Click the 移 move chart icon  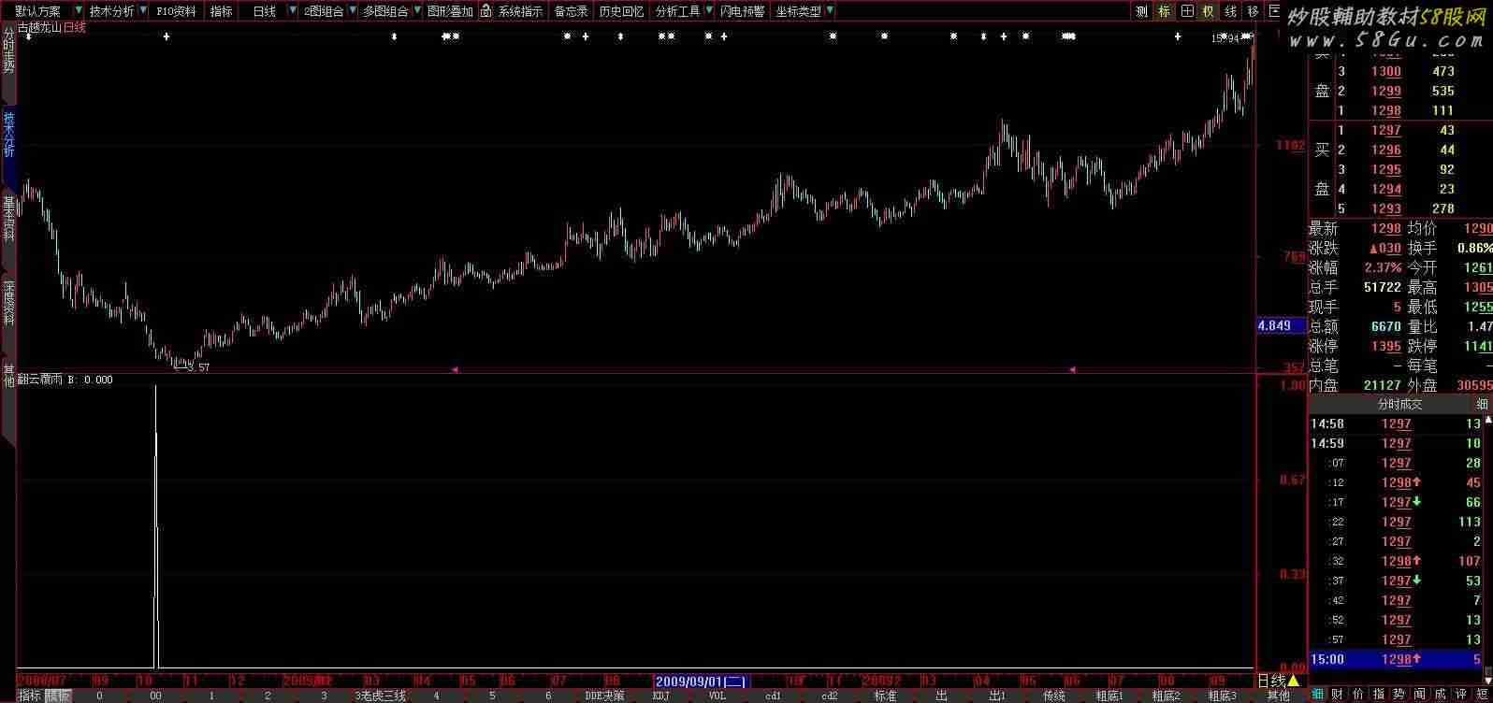point(1253,11)
